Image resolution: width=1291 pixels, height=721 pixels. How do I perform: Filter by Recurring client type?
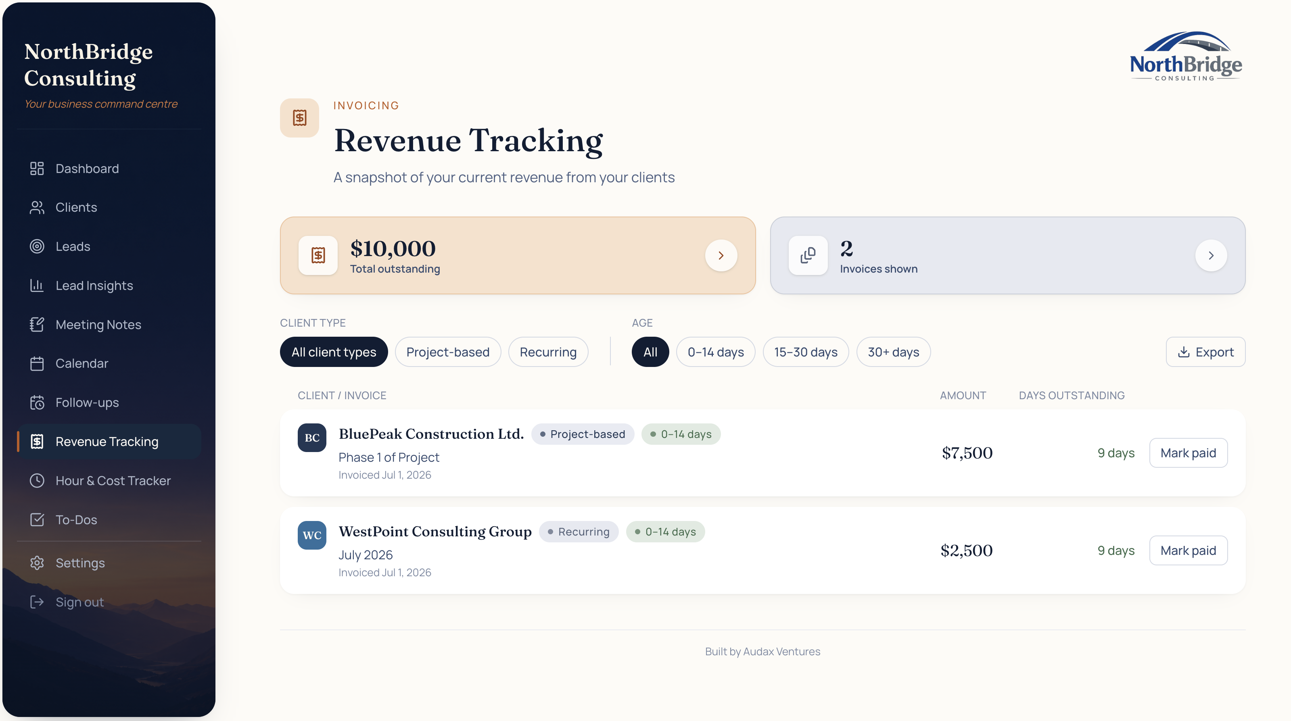[548, 352]
